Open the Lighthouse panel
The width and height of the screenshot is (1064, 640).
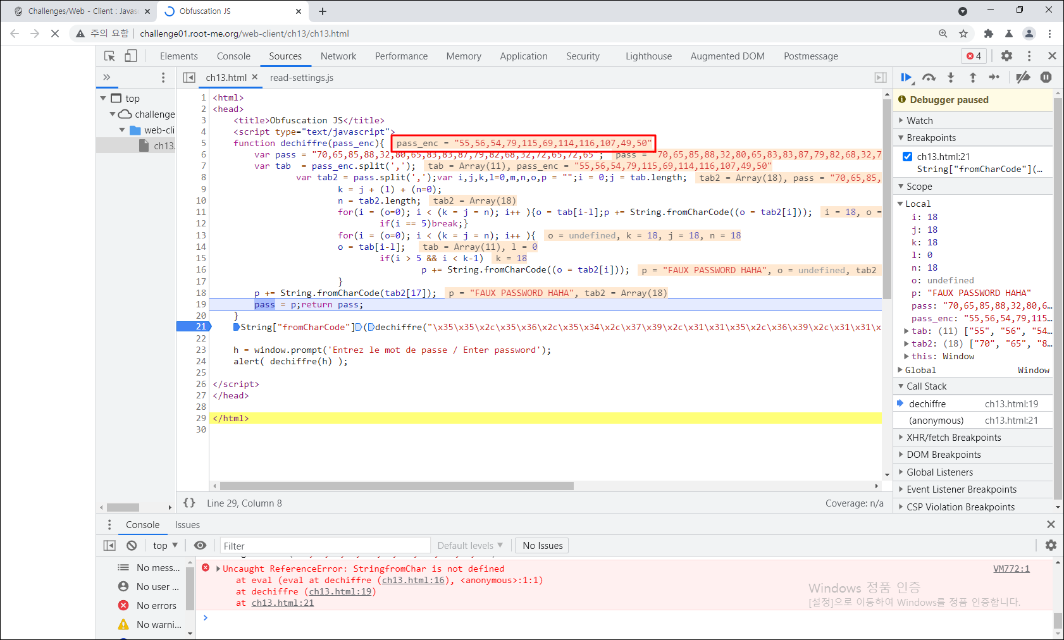pos(648,56)
